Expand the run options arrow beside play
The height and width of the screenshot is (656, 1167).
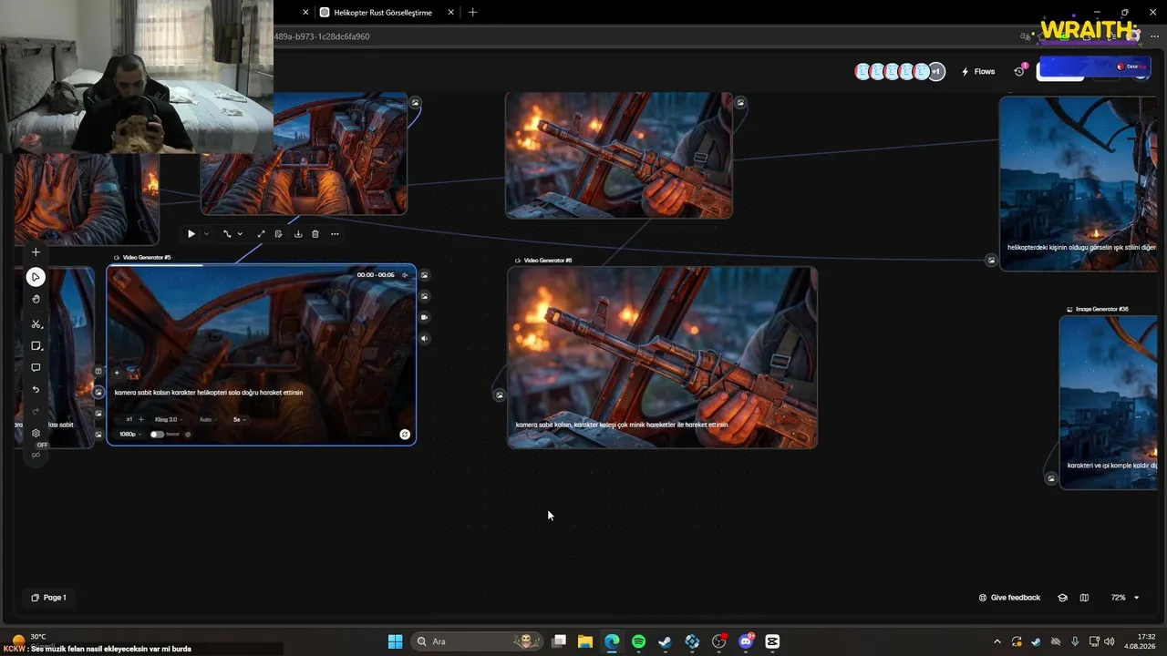click(x=206, y=234)
